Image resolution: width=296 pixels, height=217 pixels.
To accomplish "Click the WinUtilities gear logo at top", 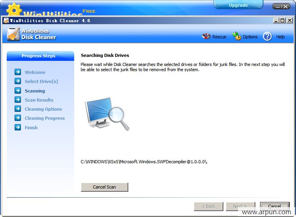I will coord(14,9).
